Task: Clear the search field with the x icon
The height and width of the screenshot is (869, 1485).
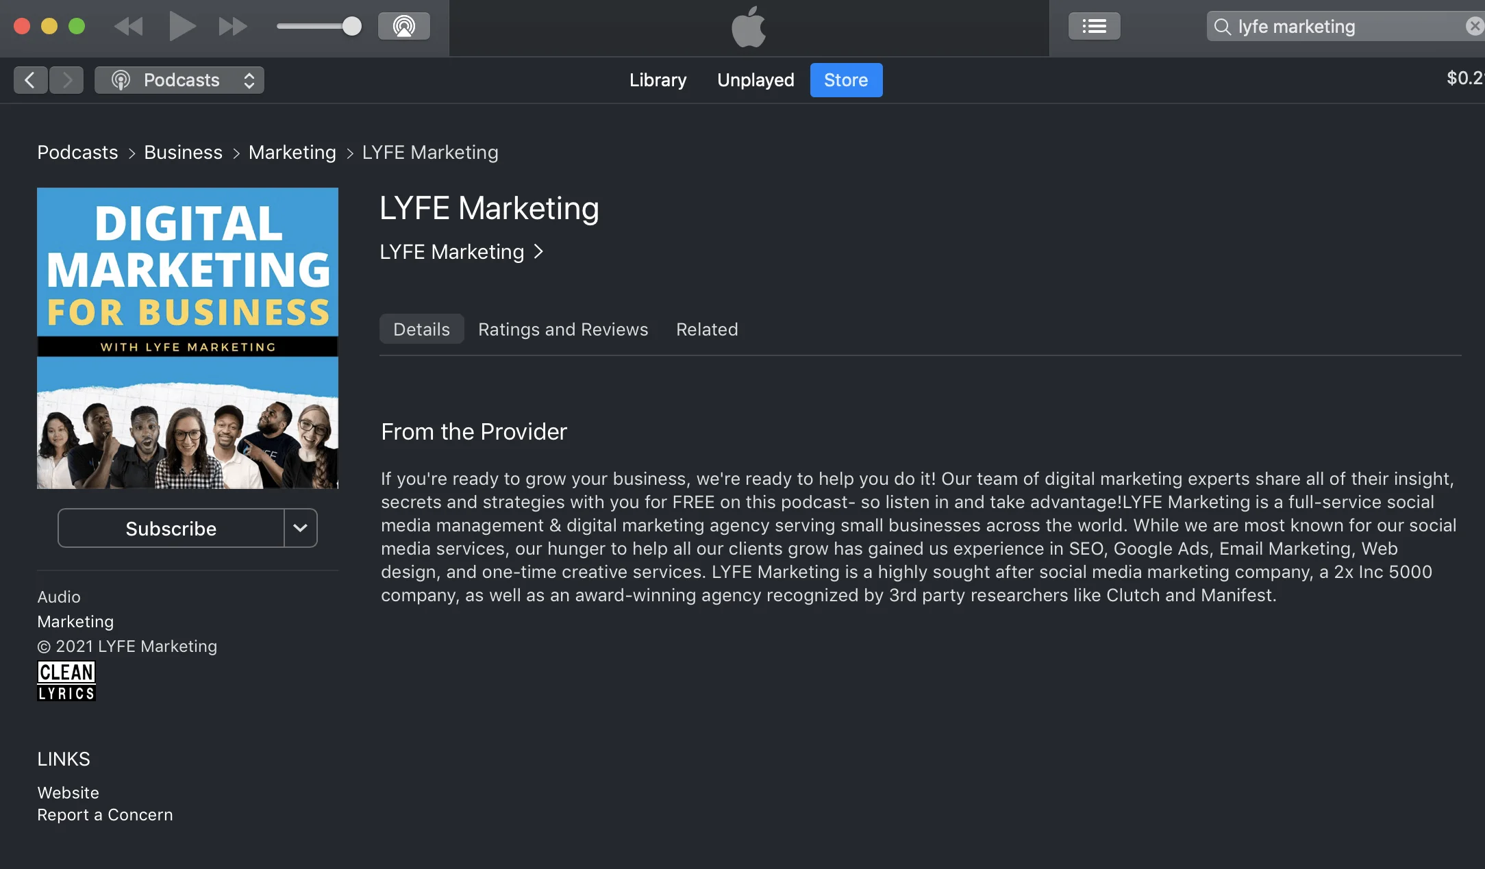Action: tap(1473, 26)
